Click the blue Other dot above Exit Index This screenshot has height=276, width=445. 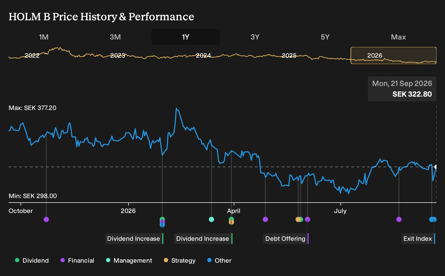coord(434,219)
